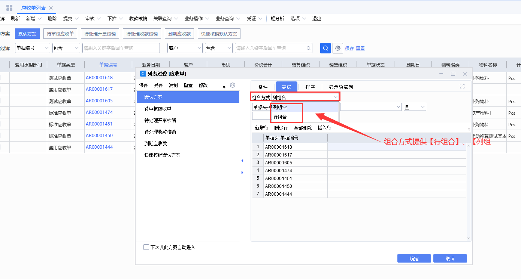Image resolution: width=521 pixels, height=279 pixels.
Task: Check 下次以此方案自动进入 option
Action: click(146, 247)
